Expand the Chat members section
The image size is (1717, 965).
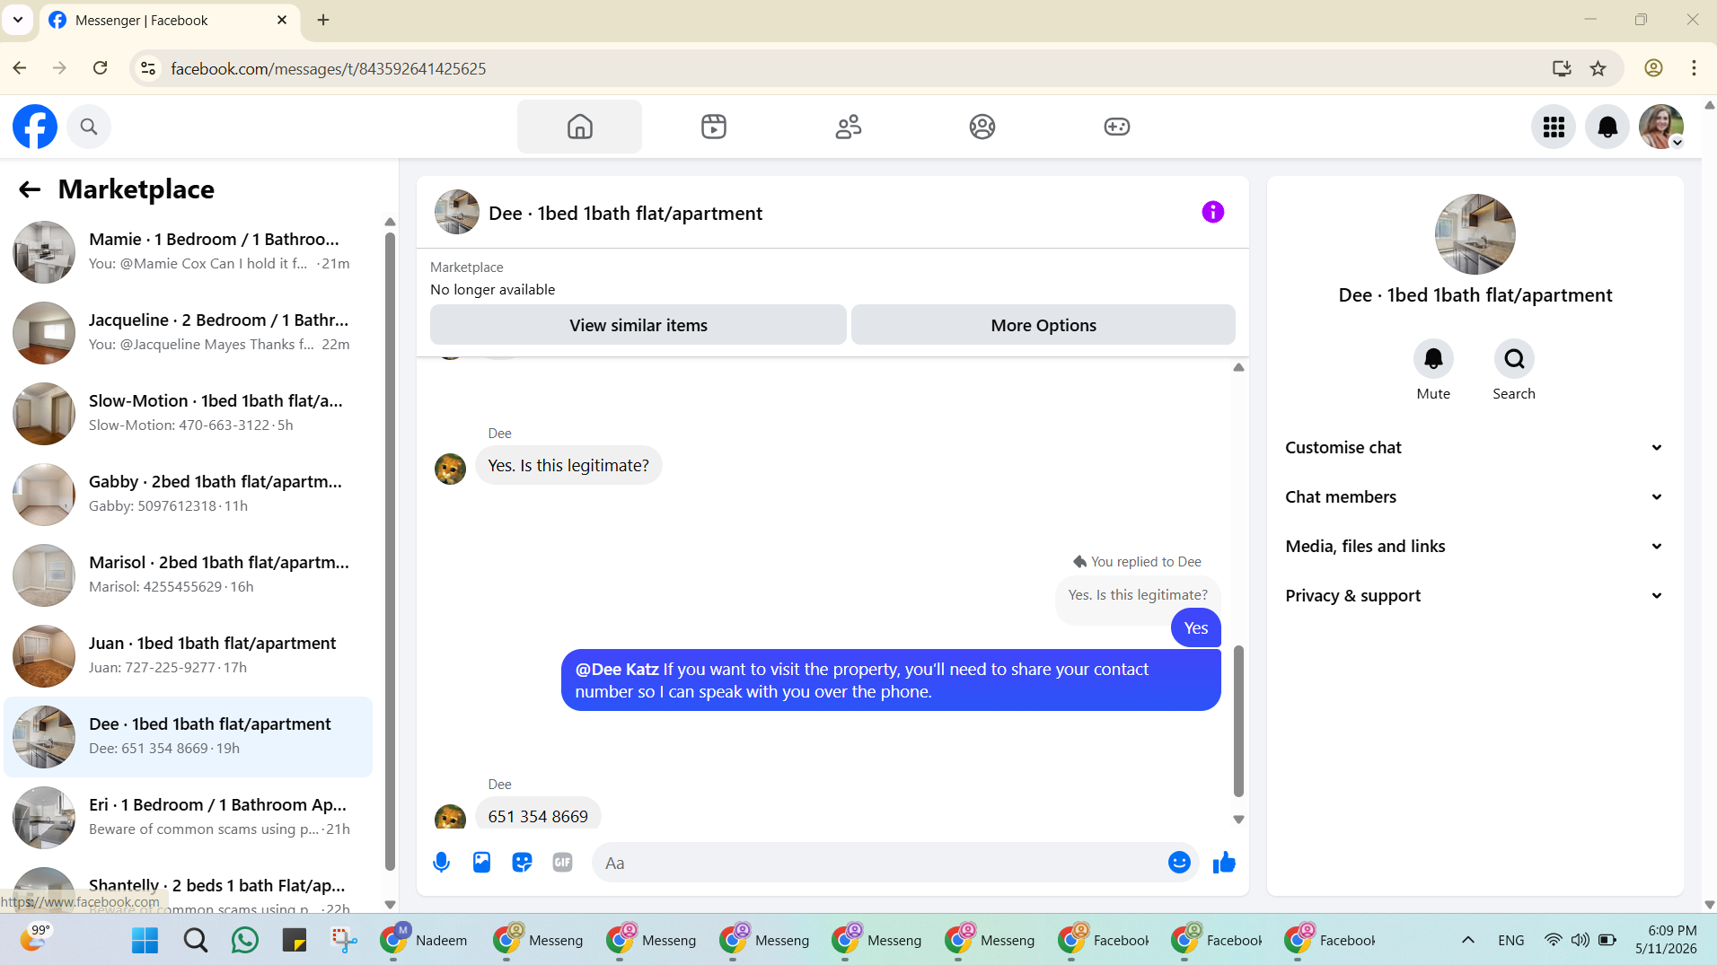tap(1475, 496)
